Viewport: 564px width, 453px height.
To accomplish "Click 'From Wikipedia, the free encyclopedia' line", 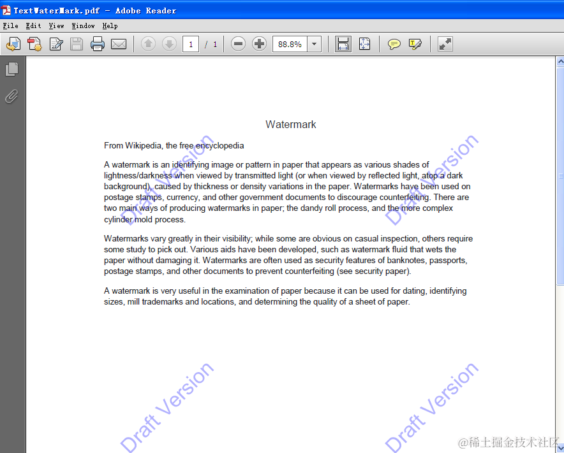I will [x=174, y=145].
